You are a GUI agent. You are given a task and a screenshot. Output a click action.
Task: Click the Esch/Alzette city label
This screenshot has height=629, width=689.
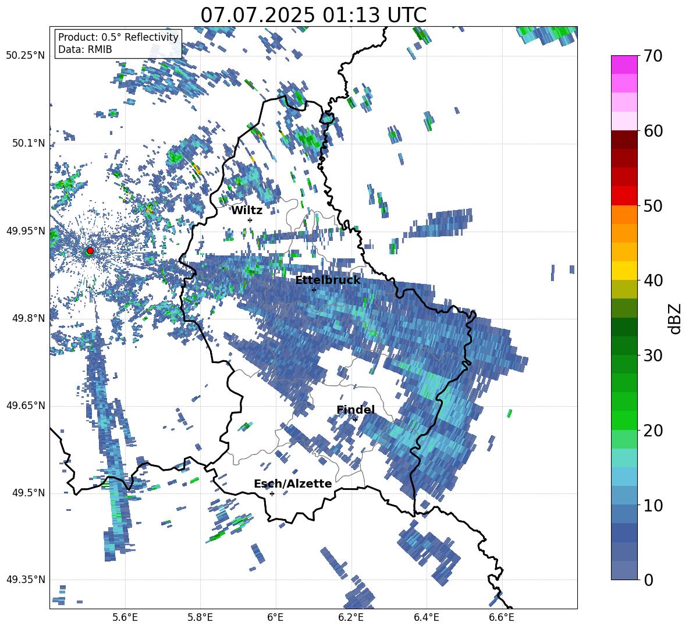coord(293,484)
